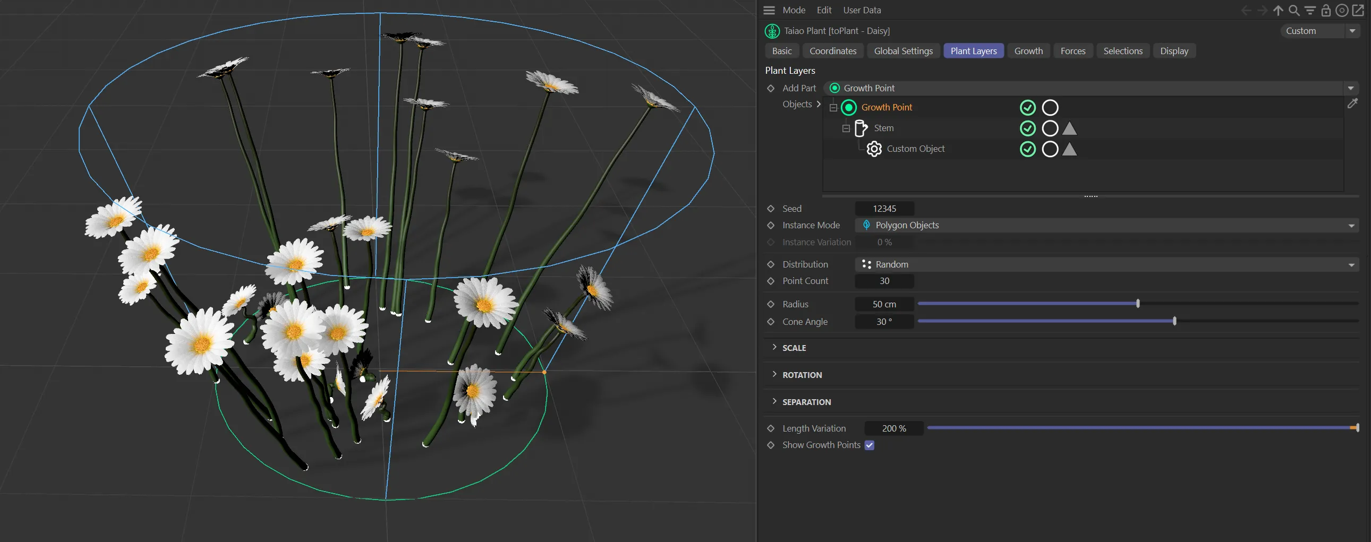Click the eyedropper picker beside Objects list

pyautogui.click(x=1352, y=104)
